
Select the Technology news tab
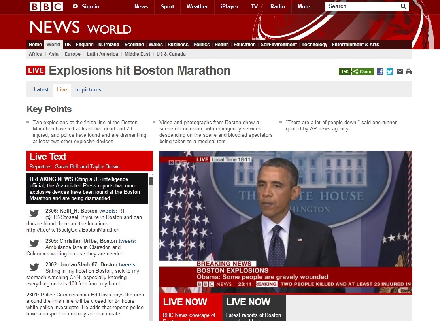click(x=315, y=45)
